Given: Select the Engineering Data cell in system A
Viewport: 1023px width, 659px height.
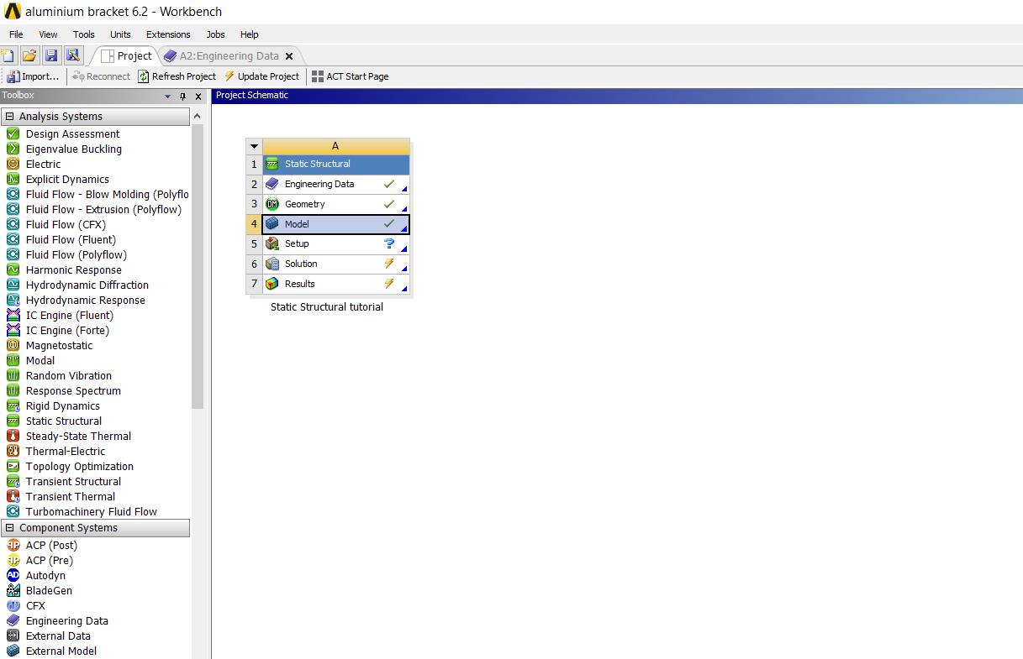Looking at the screenshot, I should pos(336,184).
